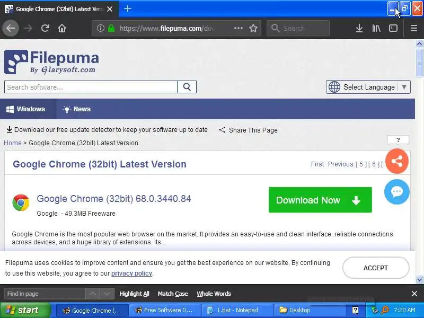The image size is (424, 318).
Task: Find next match down arrow
Action: 107,294
